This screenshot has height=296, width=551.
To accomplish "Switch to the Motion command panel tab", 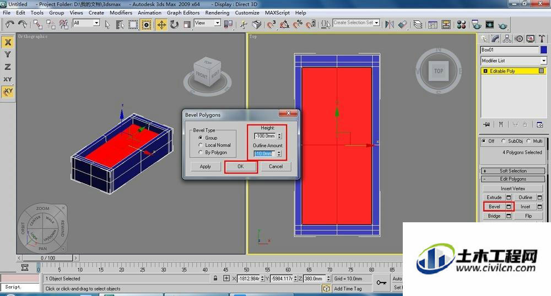I will [519, 39].
